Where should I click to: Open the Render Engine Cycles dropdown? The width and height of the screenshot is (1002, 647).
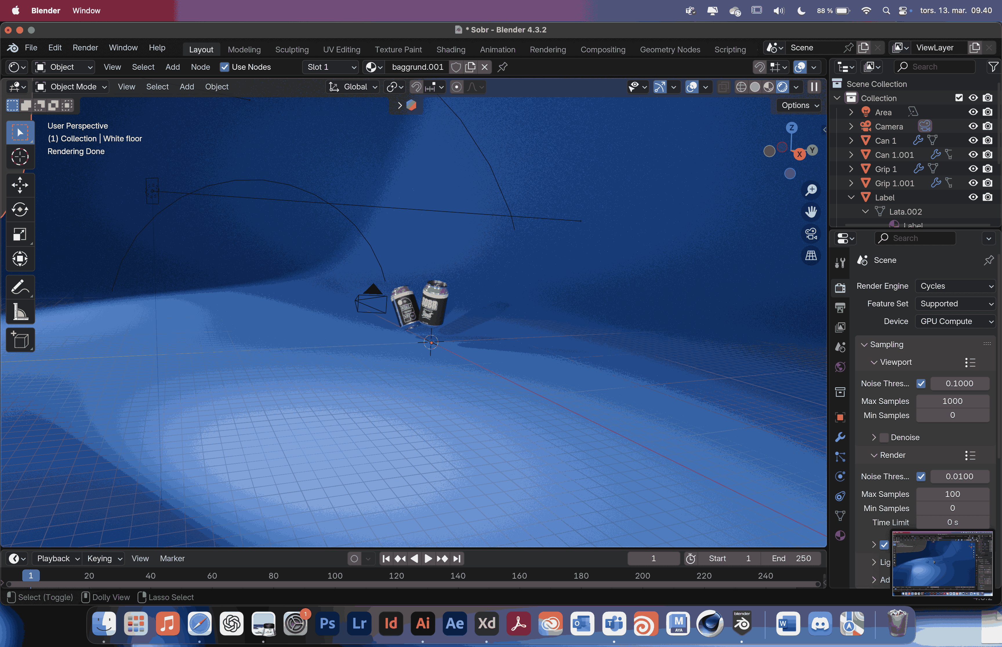tap(955, 286)
